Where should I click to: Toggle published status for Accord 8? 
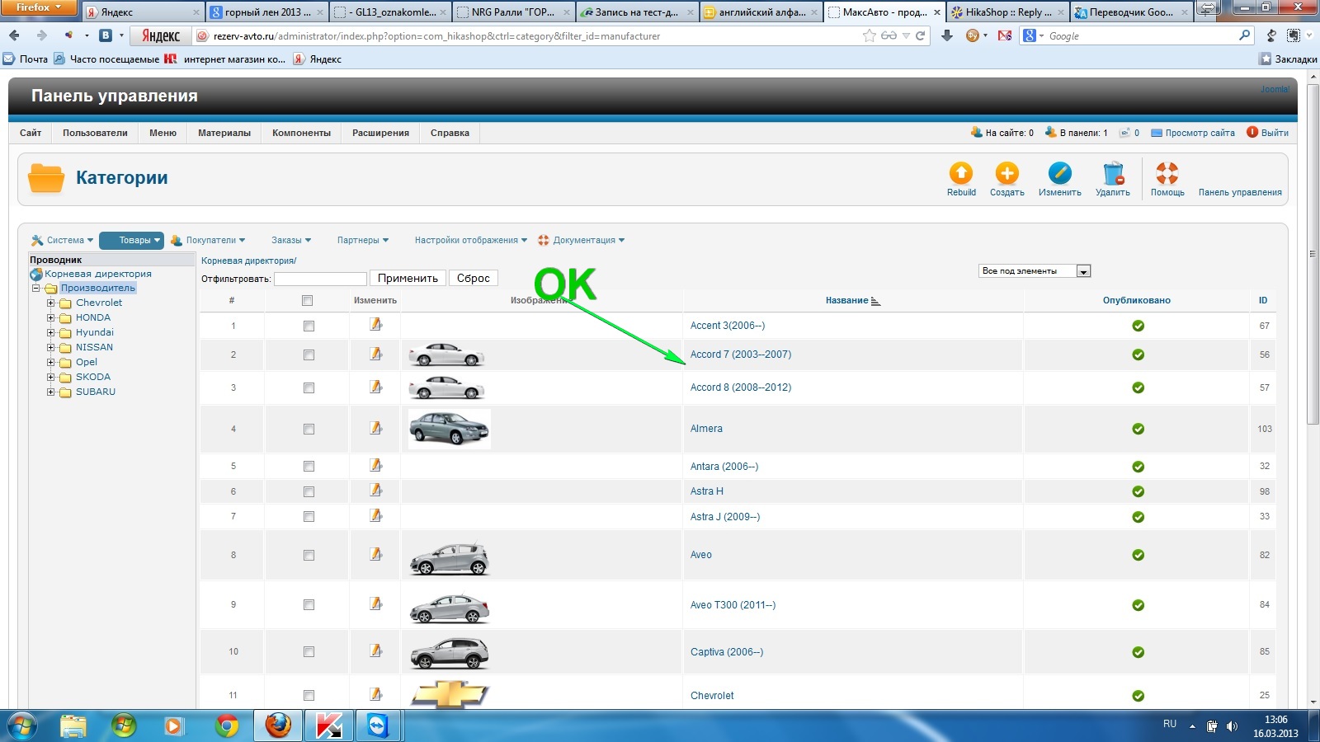click(x=1138, y=387)
